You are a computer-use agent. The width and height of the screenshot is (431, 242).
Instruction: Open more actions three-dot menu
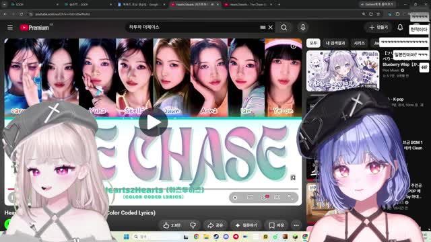coord(296,225)
